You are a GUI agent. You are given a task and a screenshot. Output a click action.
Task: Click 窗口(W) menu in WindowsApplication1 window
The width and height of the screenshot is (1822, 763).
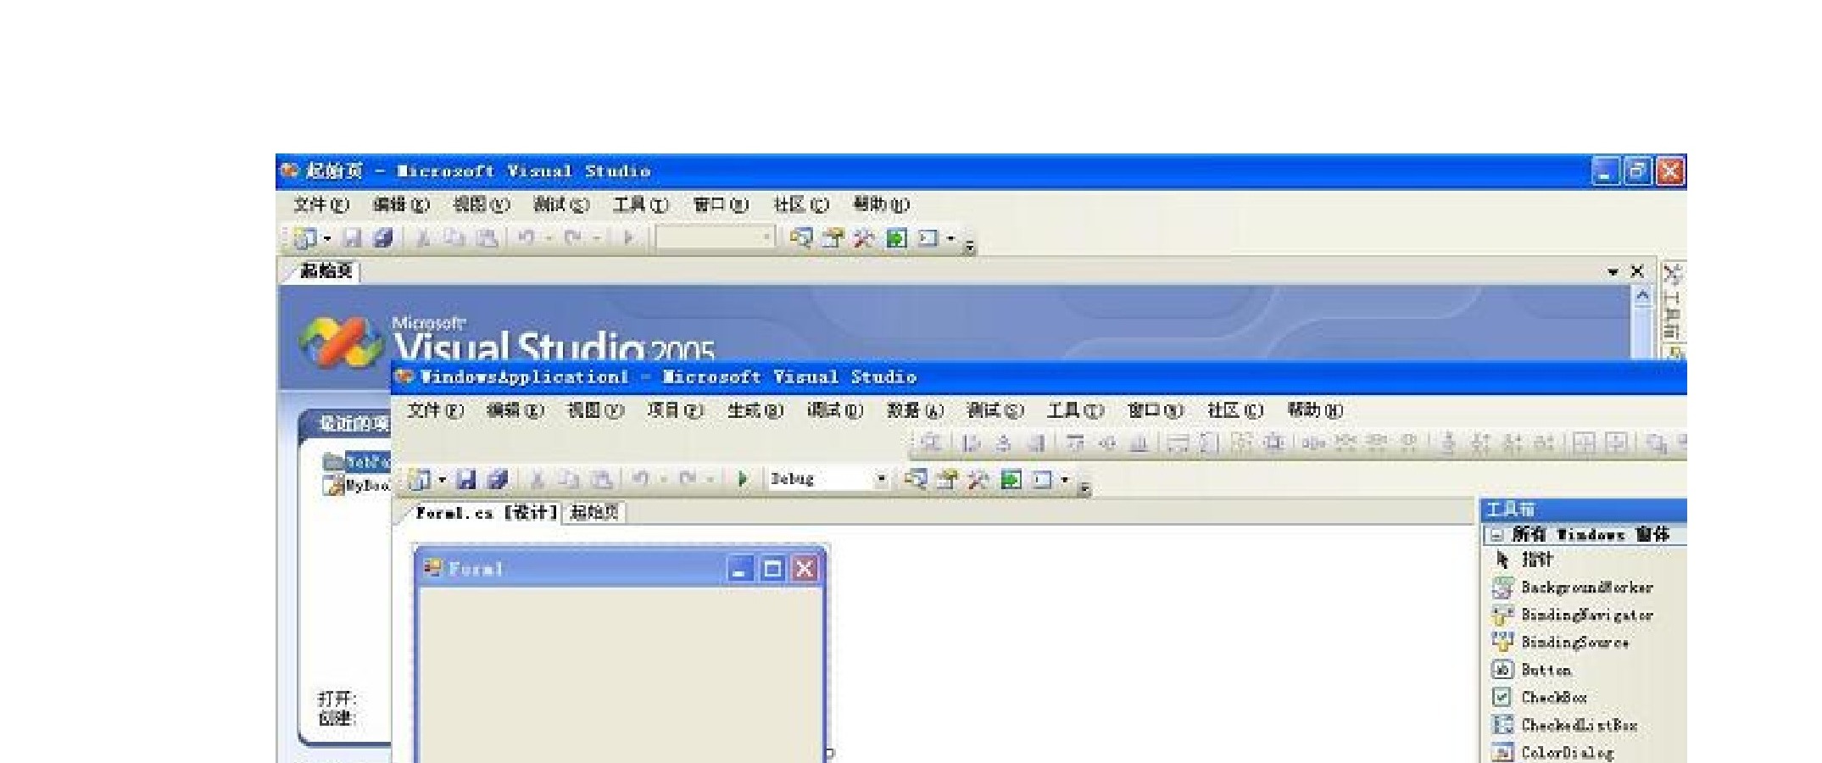point(1155,410)
